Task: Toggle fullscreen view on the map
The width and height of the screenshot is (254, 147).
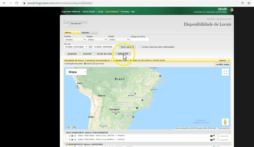Action: (225, 72)
